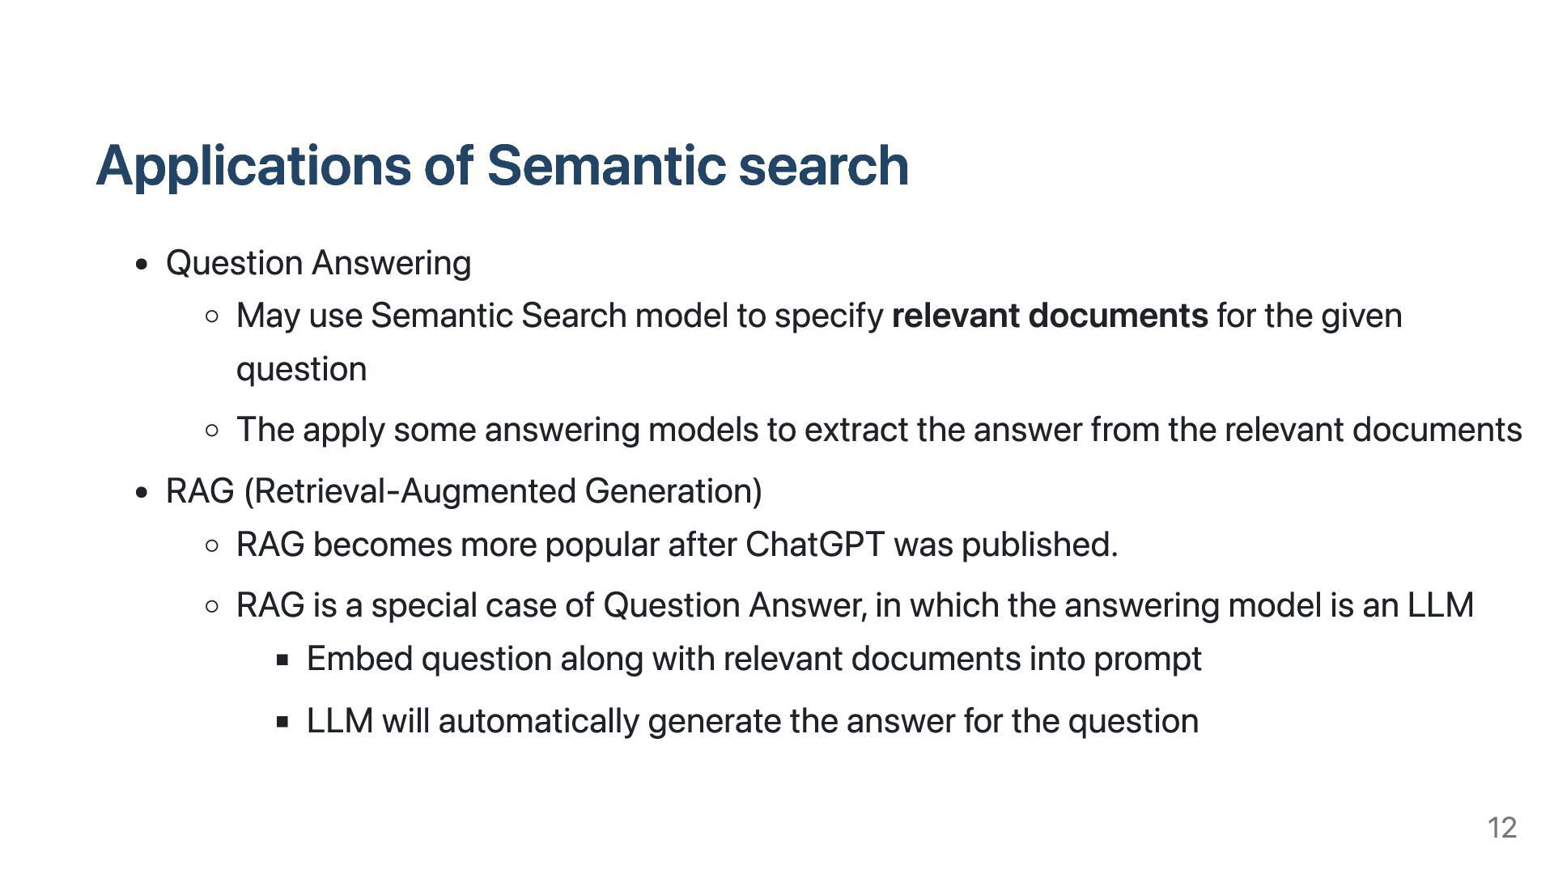Click the square bullet before 'Embed question'
The height and width of the screenshot is (874, 1554).
[x=282, y=660]
